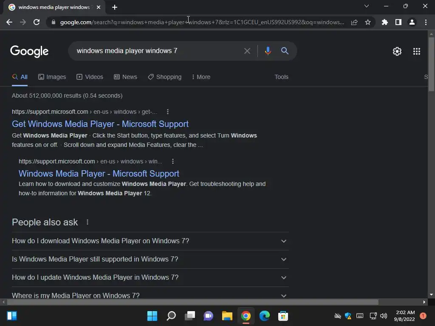
Task: Switch to the Shopping tab
Action: click(164, 77)
